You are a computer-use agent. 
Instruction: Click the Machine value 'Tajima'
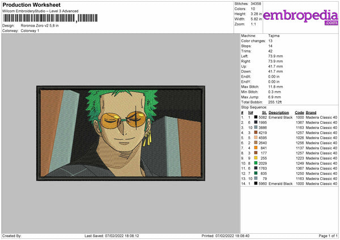pyautogui.click(x=274, y=36)
